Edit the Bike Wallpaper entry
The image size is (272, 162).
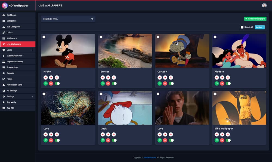(x=217, y=140)
